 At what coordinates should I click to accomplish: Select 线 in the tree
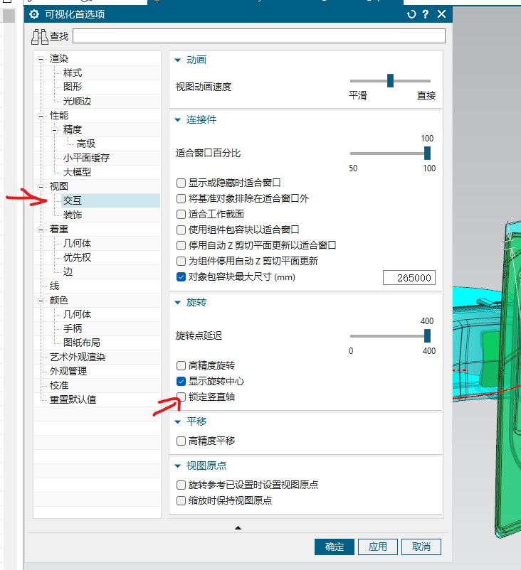click(x=54, y=286)
